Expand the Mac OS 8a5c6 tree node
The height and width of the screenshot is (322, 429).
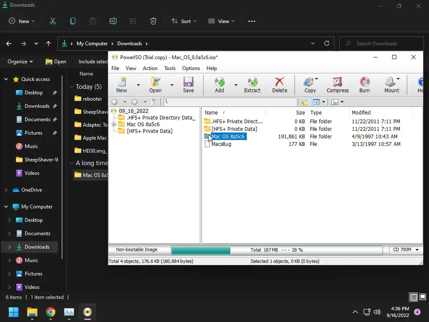[114, 124]
